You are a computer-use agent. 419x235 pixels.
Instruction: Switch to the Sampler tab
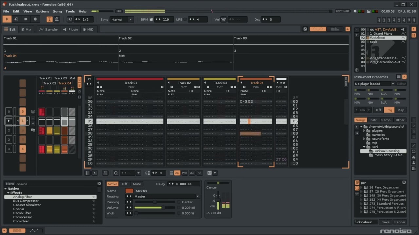click(x=48, y=29)
